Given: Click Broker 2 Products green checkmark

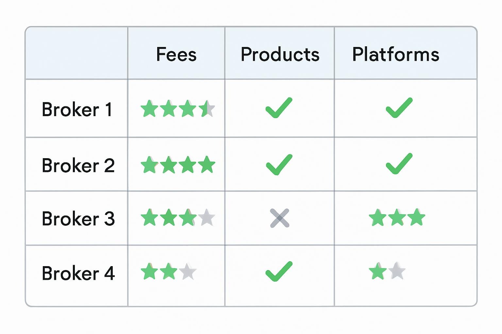Looking at the screenshot, I should click(279, 164).
